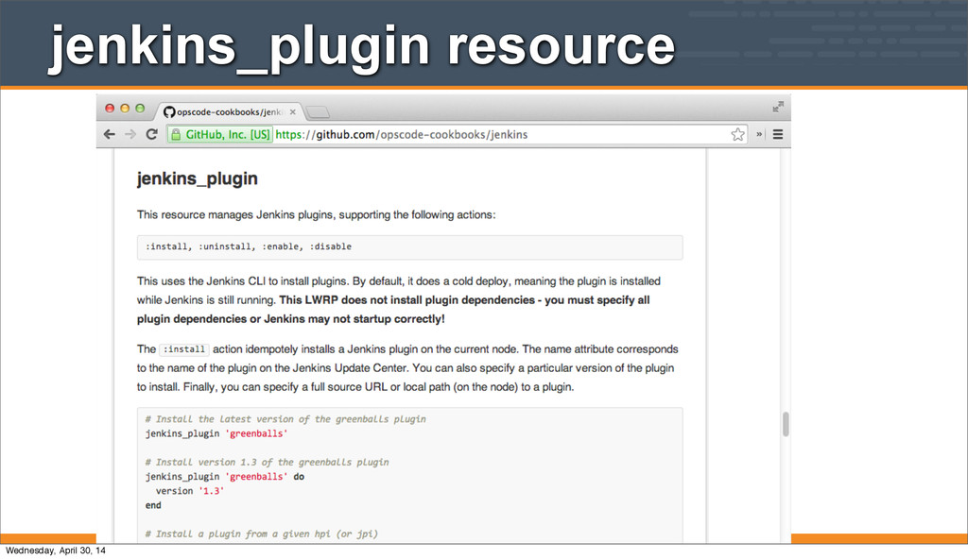Viewport: 968px width, 559px height.
Task: Close the opscode-cookbooks/jenkins tab
Action: (293, 112)
